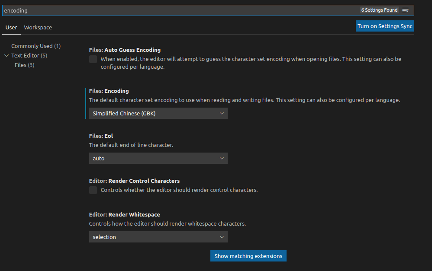Select Commonly Used (1) category

pos(36,46)
